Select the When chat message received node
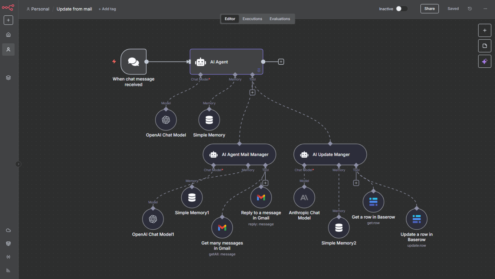This screenshot has width=495, height=279. pyautogui.click(x=134, y=62)
